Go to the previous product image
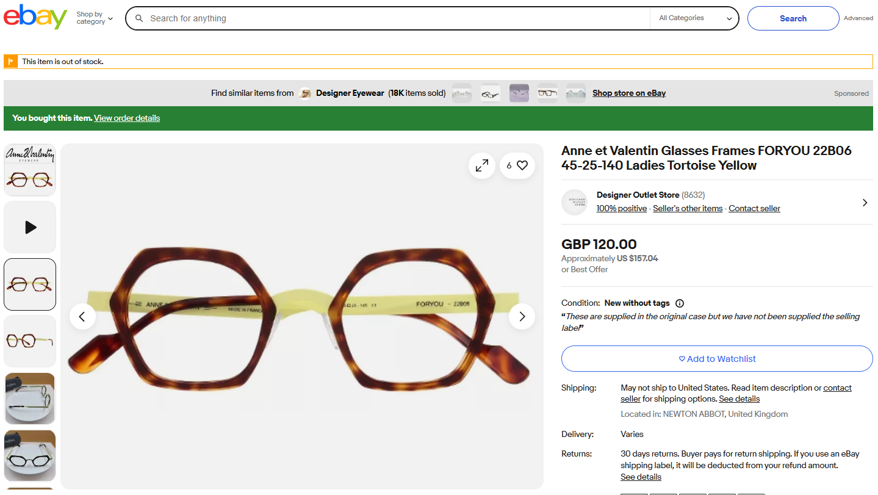Image resolution: width=878 pixels, height=495 pixels. click(82, 316)
